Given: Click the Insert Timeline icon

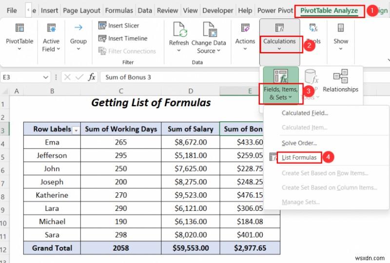Looking at the screenshot, I should pyautogui.click(x=102, y=38).
